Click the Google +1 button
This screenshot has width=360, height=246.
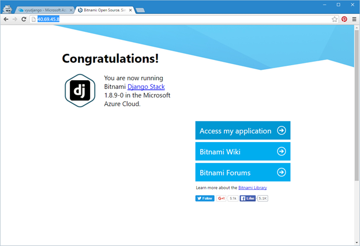coord(222,199)
